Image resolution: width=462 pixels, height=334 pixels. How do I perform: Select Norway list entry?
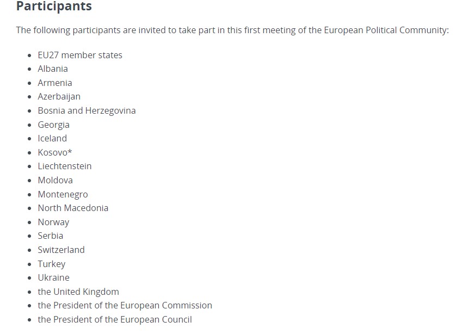tap(53, 222)
